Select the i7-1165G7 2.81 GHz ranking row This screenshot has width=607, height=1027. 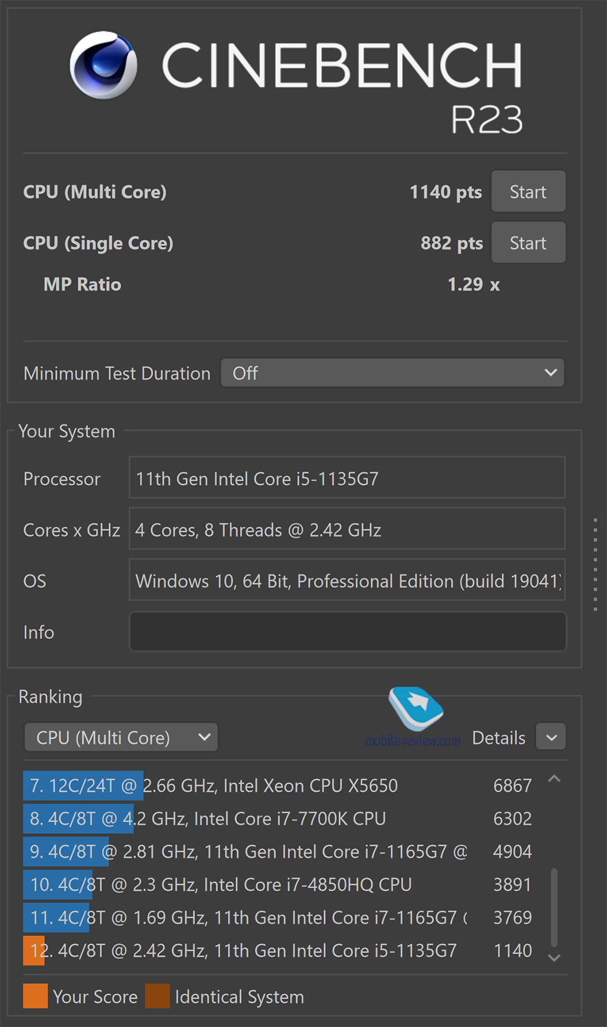click(279, 852)
